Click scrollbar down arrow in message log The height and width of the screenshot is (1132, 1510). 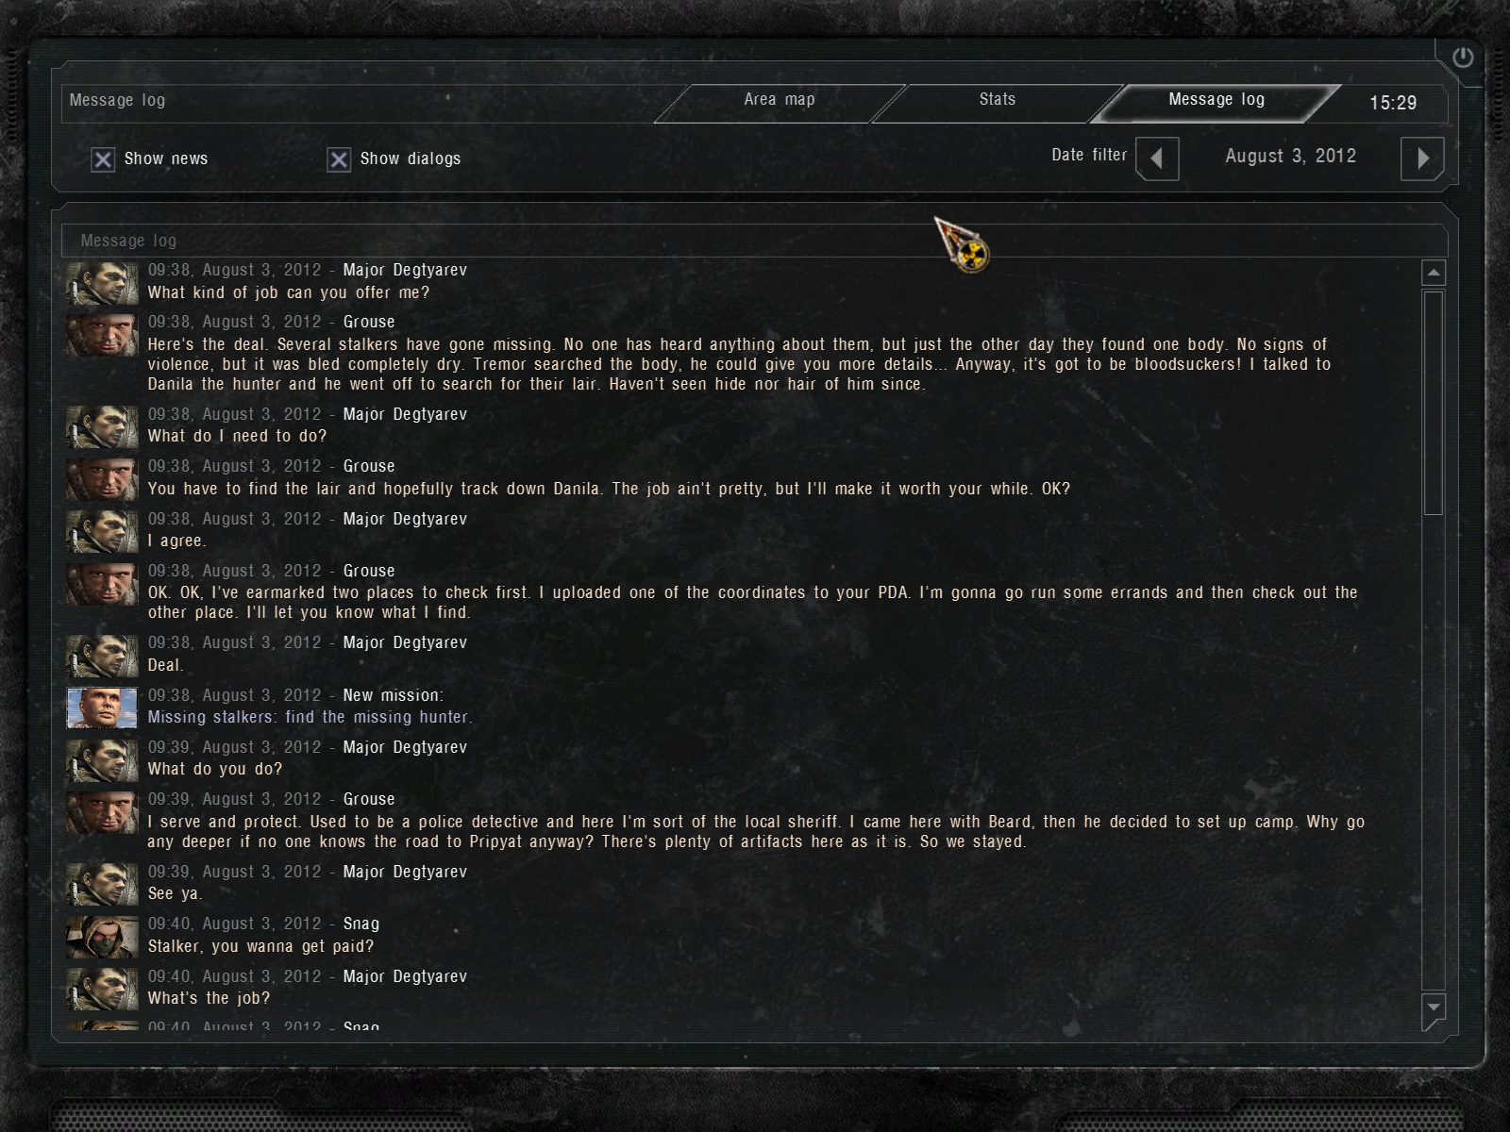click(x=1434, y=1007)
